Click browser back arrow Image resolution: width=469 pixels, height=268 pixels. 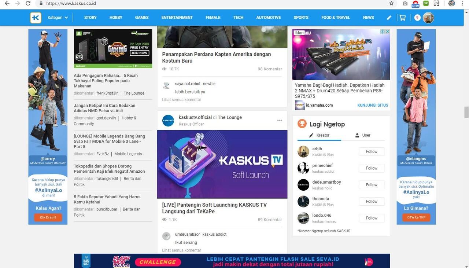(x=7, y=3)
